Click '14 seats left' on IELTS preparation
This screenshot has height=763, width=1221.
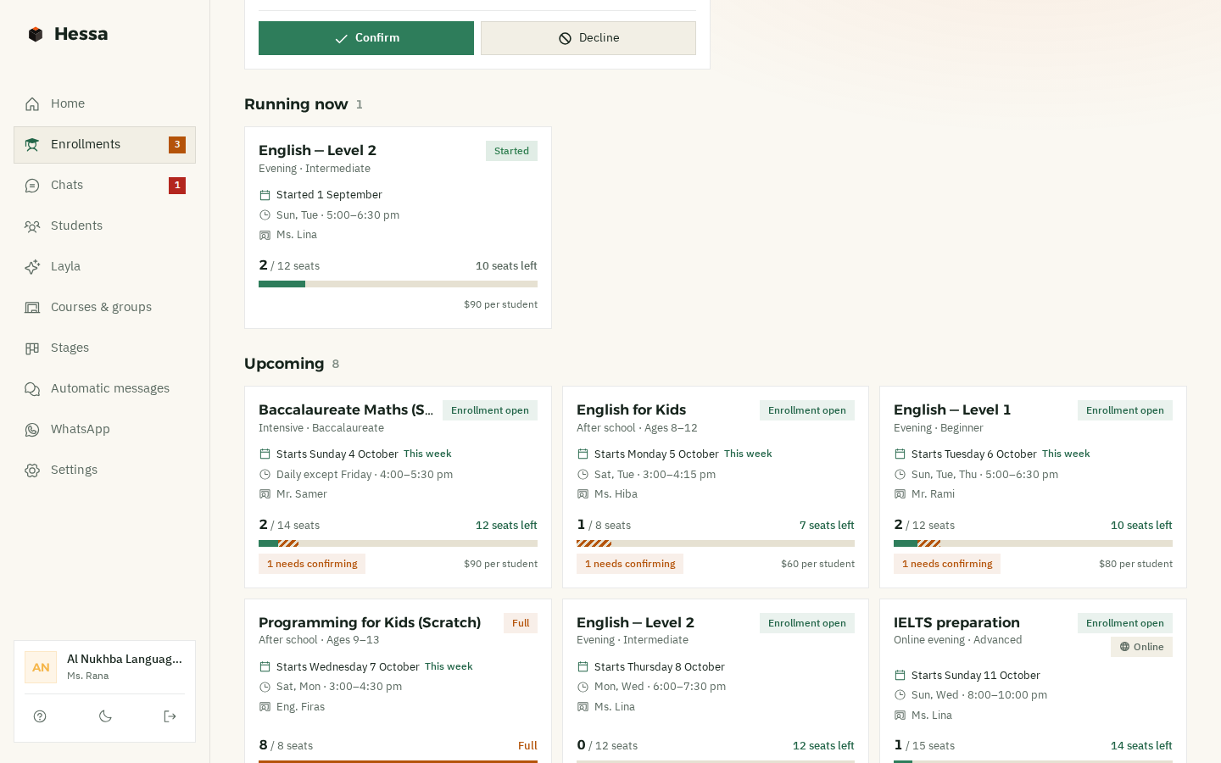(1141, 746)
